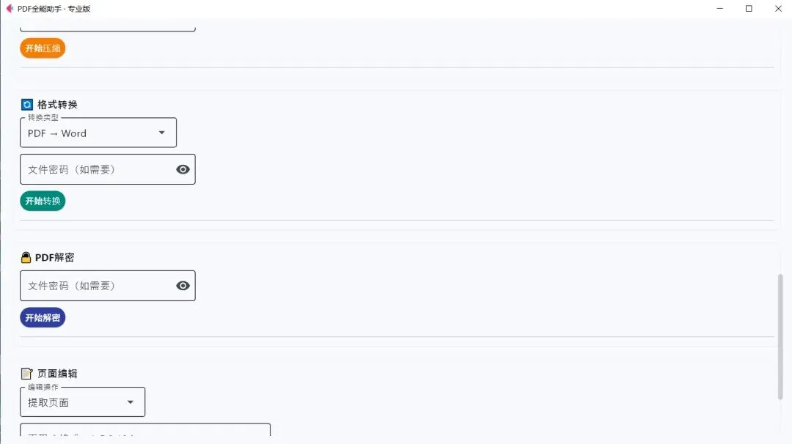Start conversion with the 开始转换 button
Screen dimensions: 792x444
point(43,201)
